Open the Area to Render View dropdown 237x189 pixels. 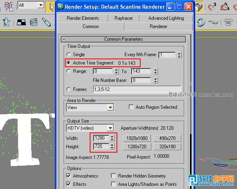pyautogui.click(x=110, y=108)
